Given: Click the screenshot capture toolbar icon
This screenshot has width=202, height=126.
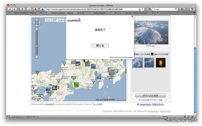Looking at the screenshot, I should (182, 9).
